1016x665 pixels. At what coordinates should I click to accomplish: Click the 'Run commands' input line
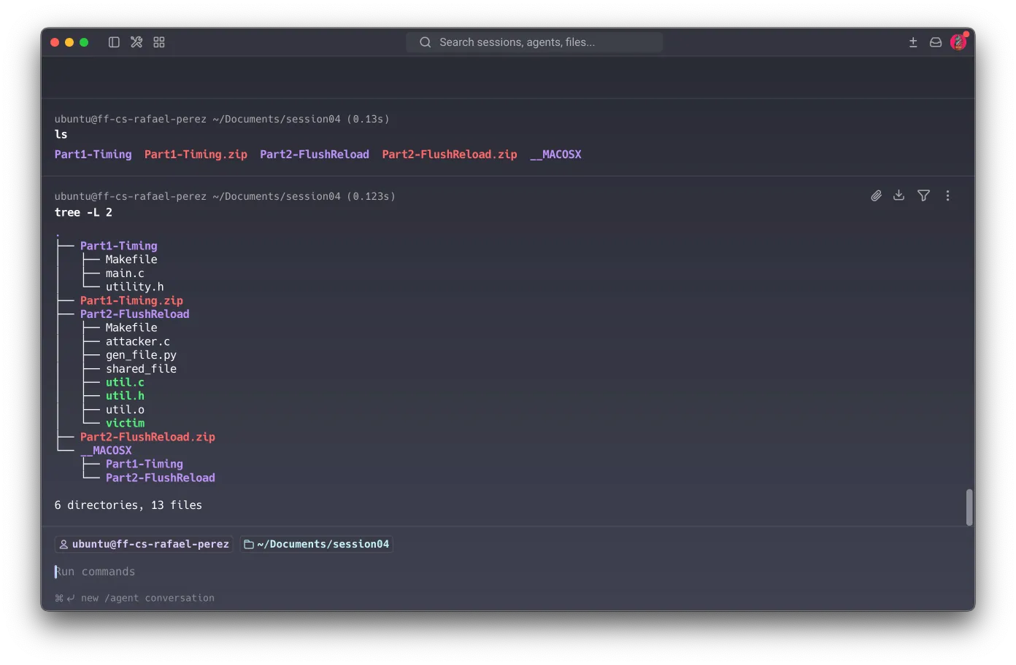pos(508,572)
